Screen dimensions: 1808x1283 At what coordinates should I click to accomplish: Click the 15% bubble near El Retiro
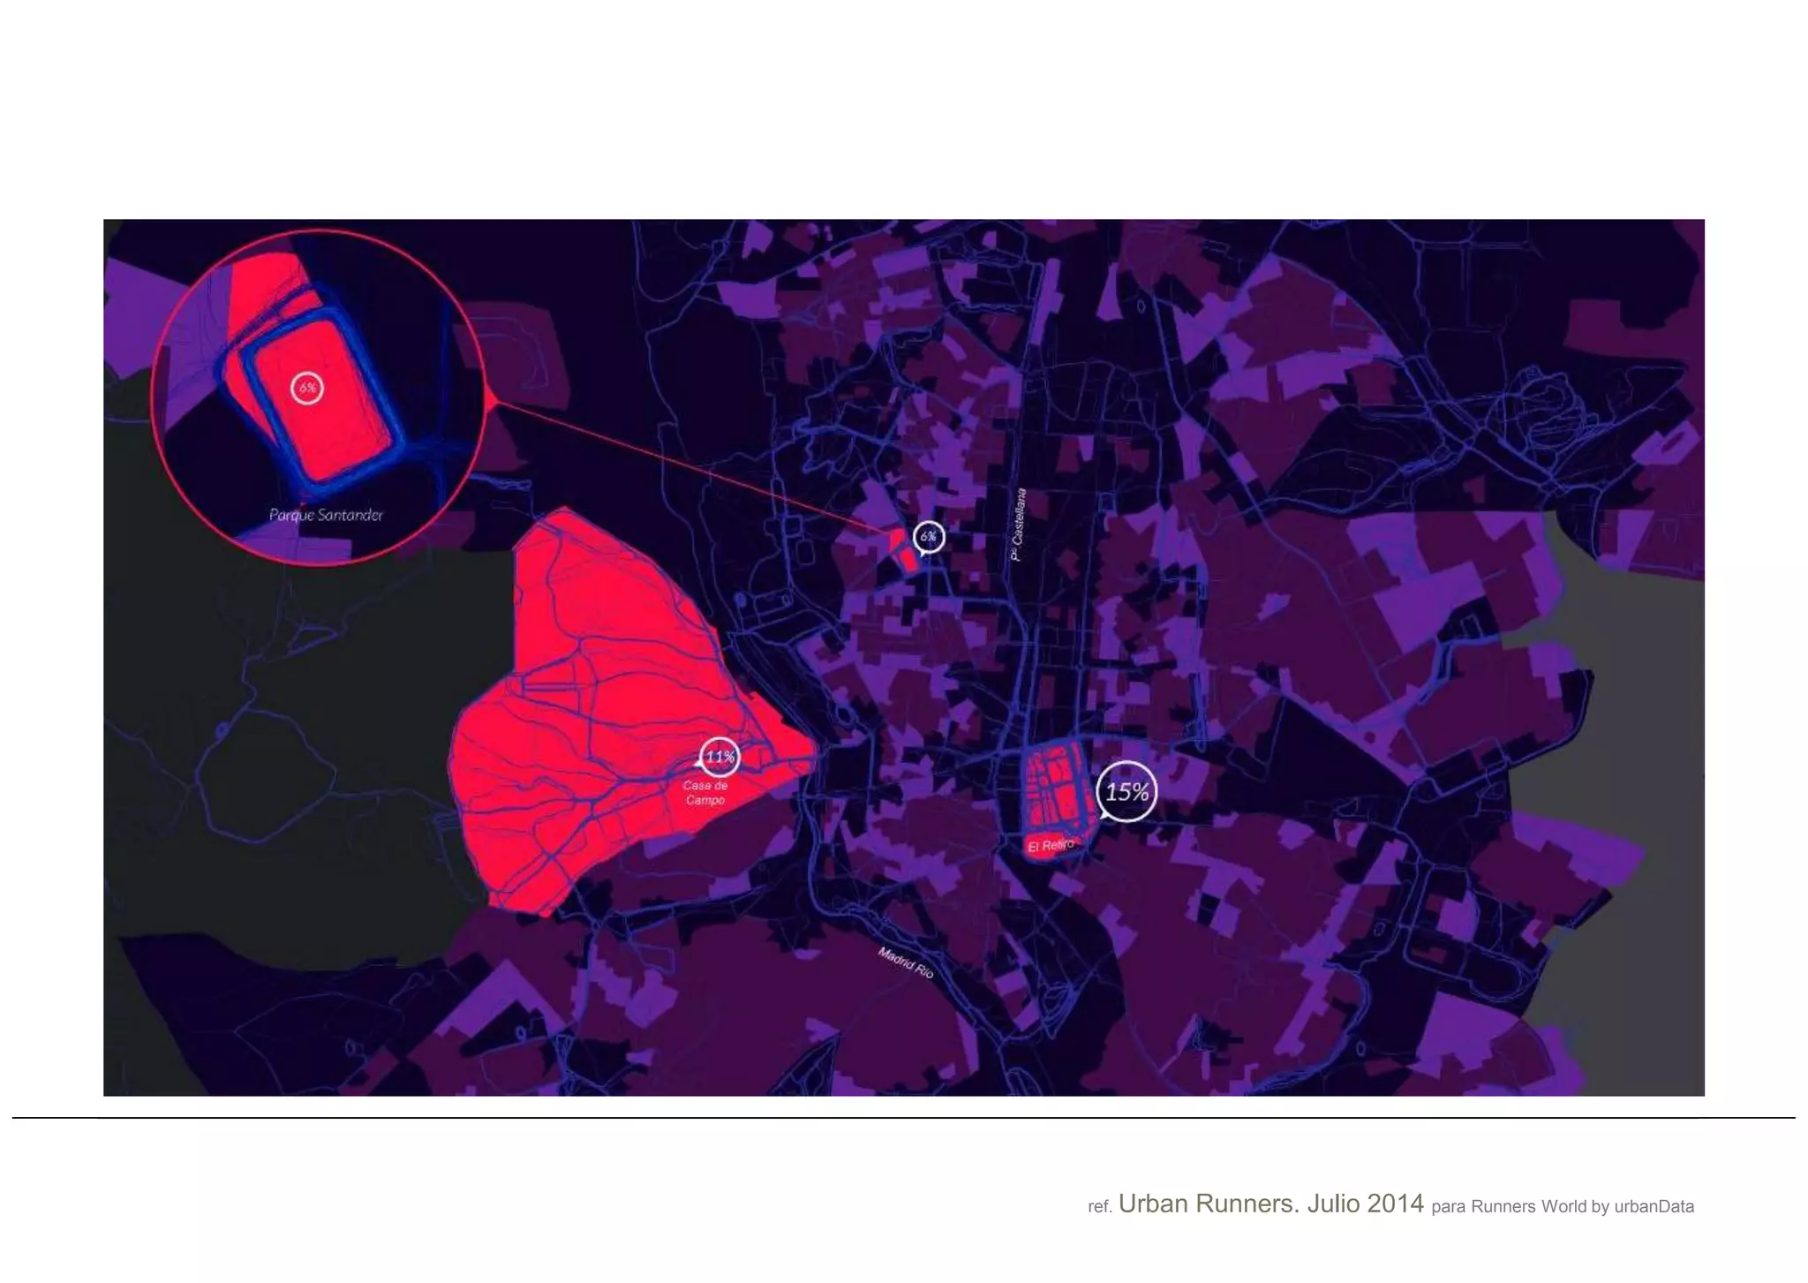(x=1126, y=791)
